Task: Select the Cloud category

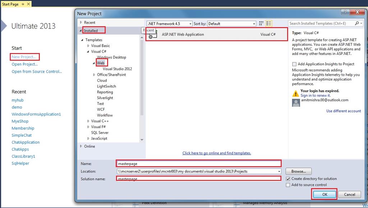Action: pos(102,81)
